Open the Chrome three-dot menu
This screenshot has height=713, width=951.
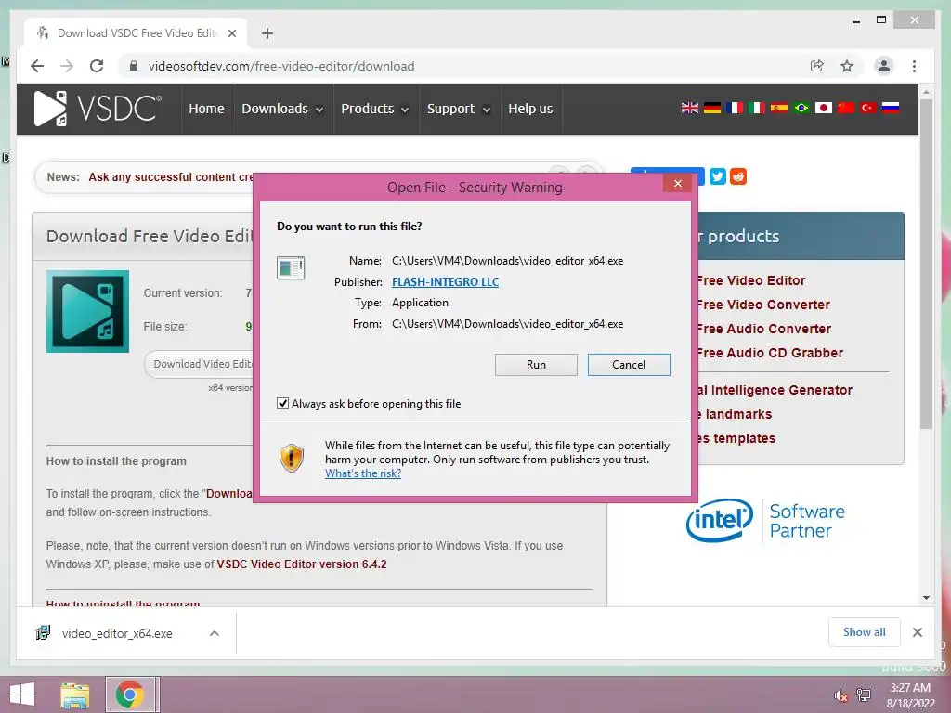[914, 66]
